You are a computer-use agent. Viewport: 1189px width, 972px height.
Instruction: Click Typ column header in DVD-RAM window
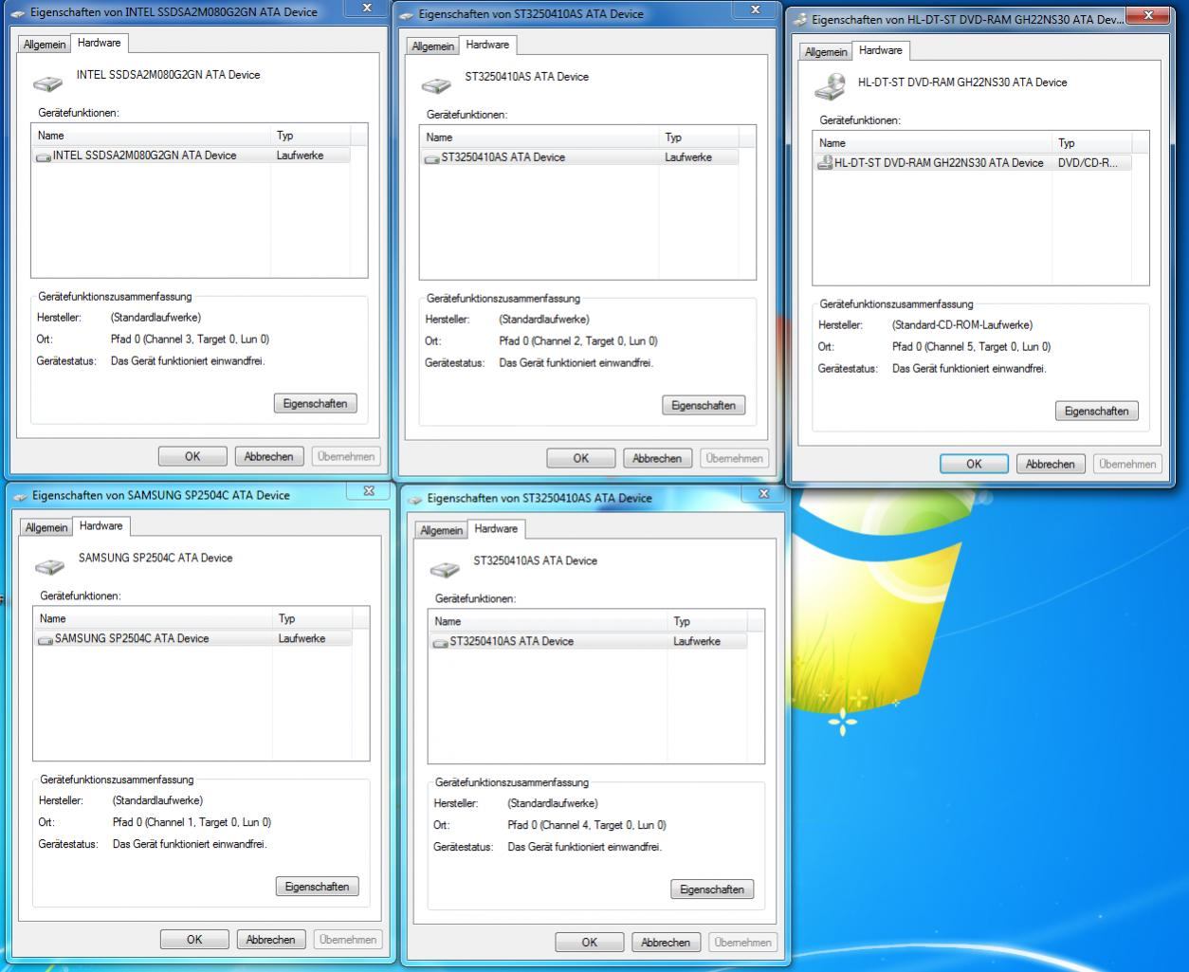click(1091, 143)
